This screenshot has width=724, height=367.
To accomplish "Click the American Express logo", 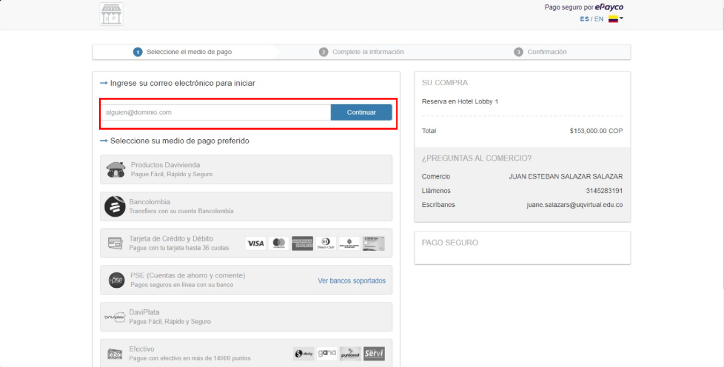I will click(302, 243).
